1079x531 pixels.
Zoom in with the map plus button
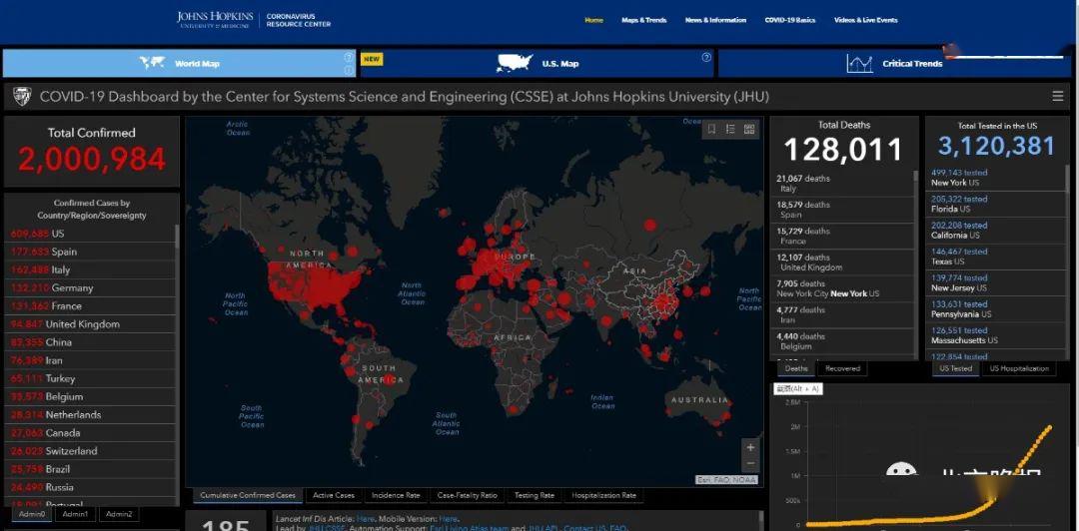click(750, 447)
